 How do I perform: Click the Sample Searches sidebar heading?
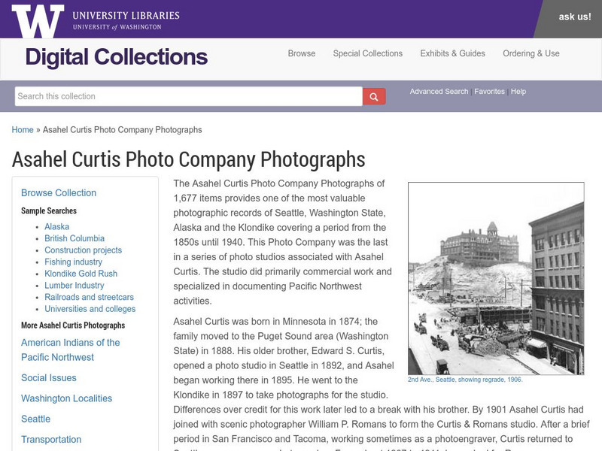coord(49,210)
